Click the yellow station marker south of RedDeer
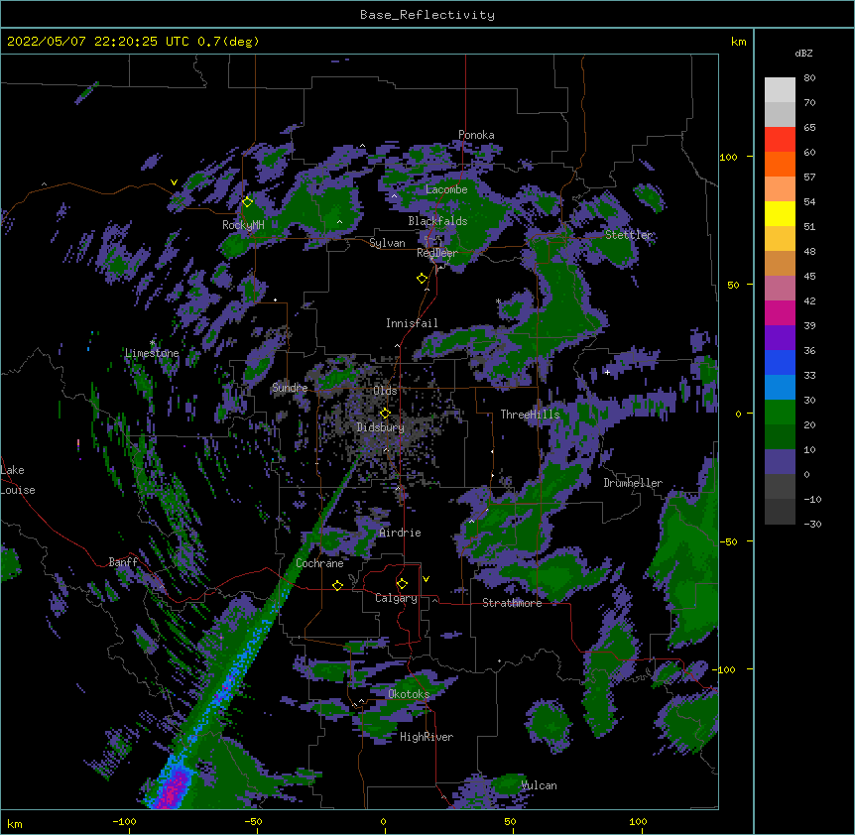Viewport: 855px width, 835px height. pos(423,278)
